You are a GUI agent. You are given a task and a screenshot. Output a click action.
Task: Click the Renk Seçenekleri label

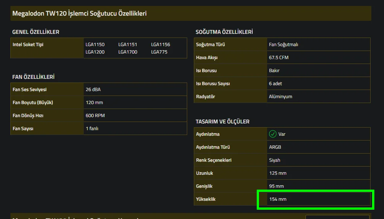point(214,160)
